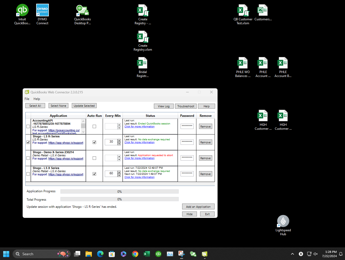345x260 pixels.
Task: Open Shogo - LS R-Series support link
Action: 66,143
